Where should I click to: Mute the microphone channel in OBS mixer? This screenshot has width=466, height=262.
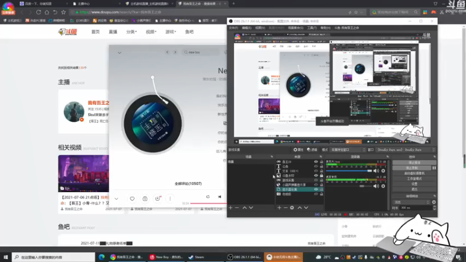376,171
